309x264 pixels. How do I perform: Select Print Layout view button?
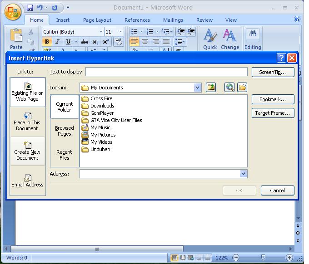[x=174, y=258]
